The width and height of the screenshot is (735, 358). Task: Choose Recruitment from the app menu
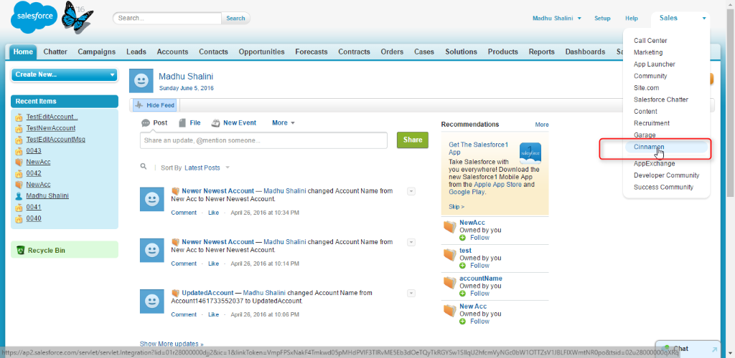(652, 123)
